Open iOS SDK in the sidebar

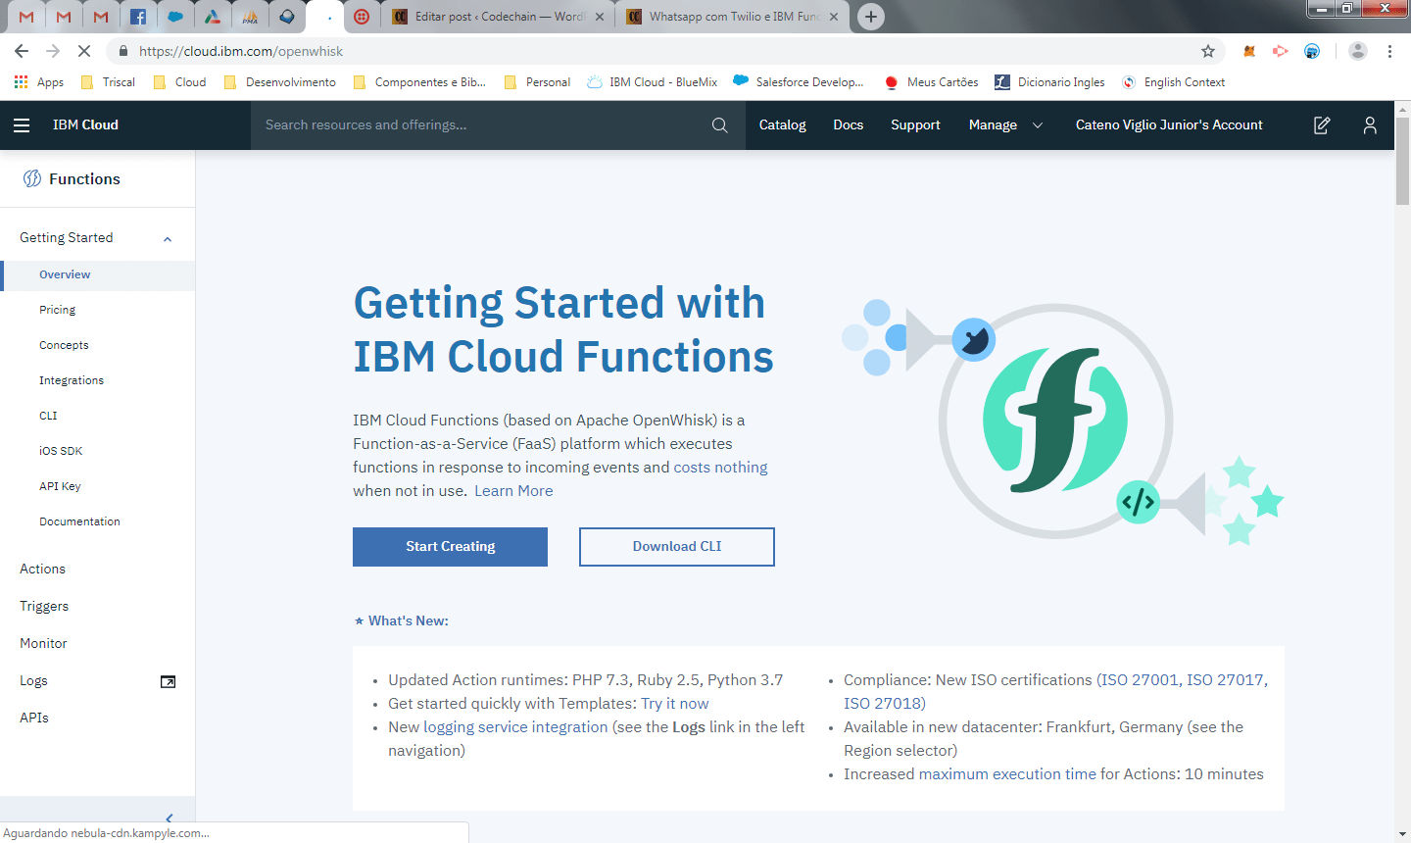point(61,451)
